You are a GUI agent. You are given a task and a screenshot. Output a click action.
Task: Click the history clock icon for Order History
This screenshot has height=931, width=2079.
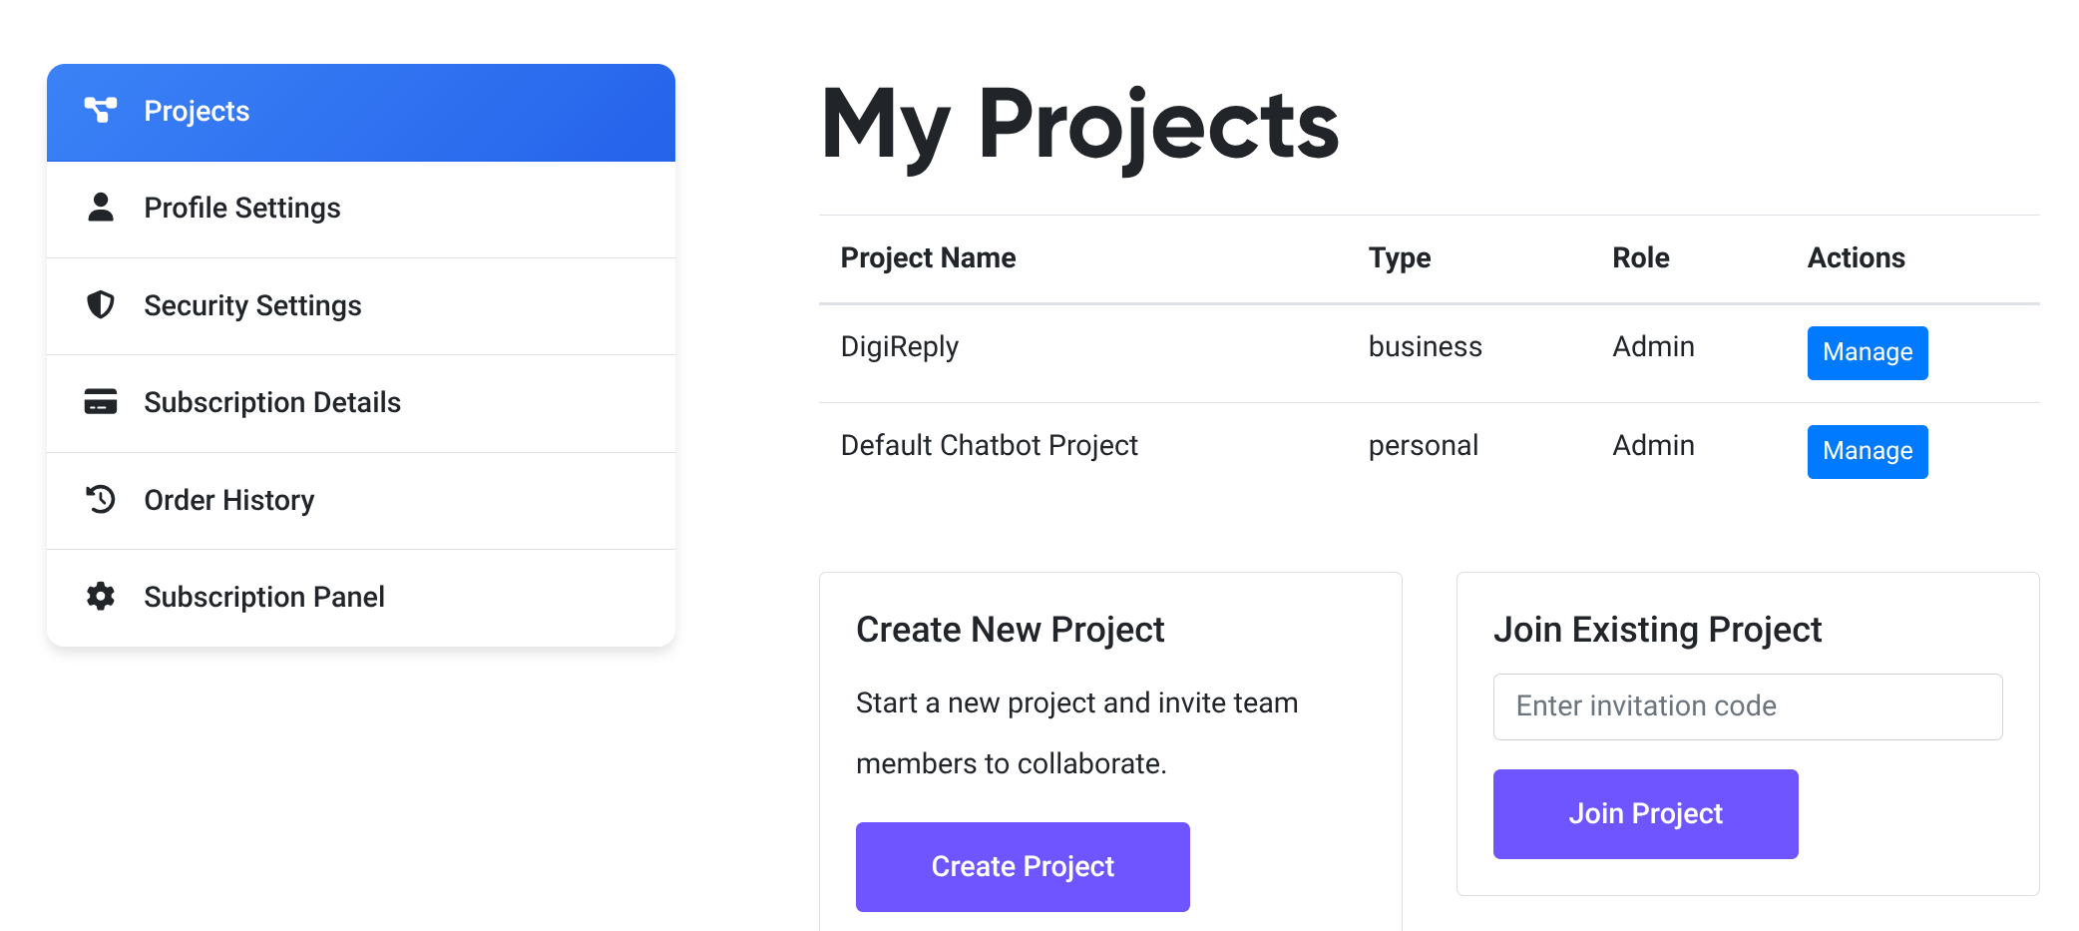(101, 499)
